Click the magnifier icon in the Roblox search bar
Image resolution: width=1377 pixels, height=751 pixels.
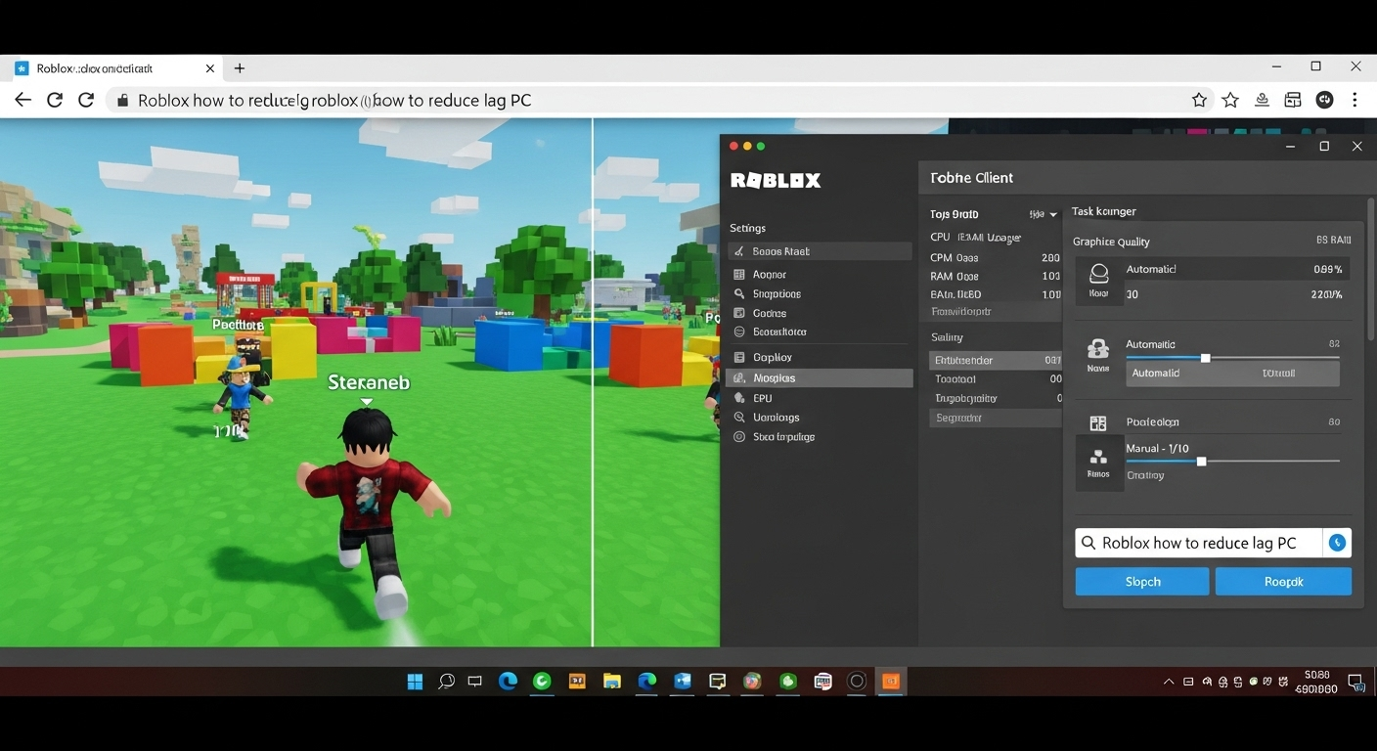(x=1088, y=542)
